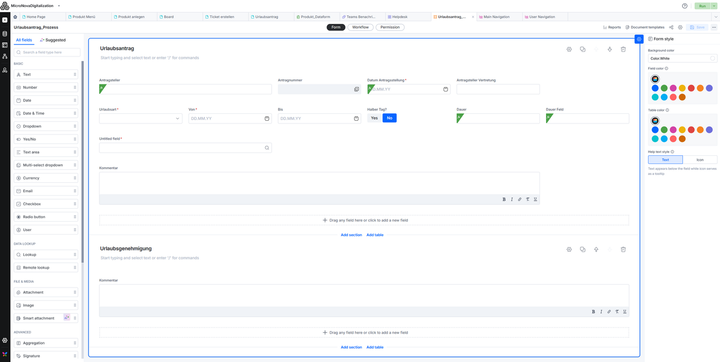Apply strikethrough in Urlaubsgenehmigung Kommentar editor
This screenshot has height=362, width=720.
617,312
